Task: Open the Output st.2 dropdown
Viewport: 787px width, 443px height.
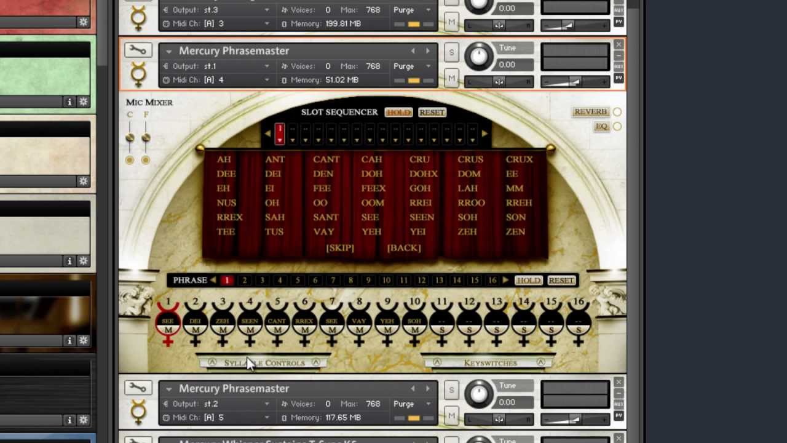Action: [x=216, y=404]
